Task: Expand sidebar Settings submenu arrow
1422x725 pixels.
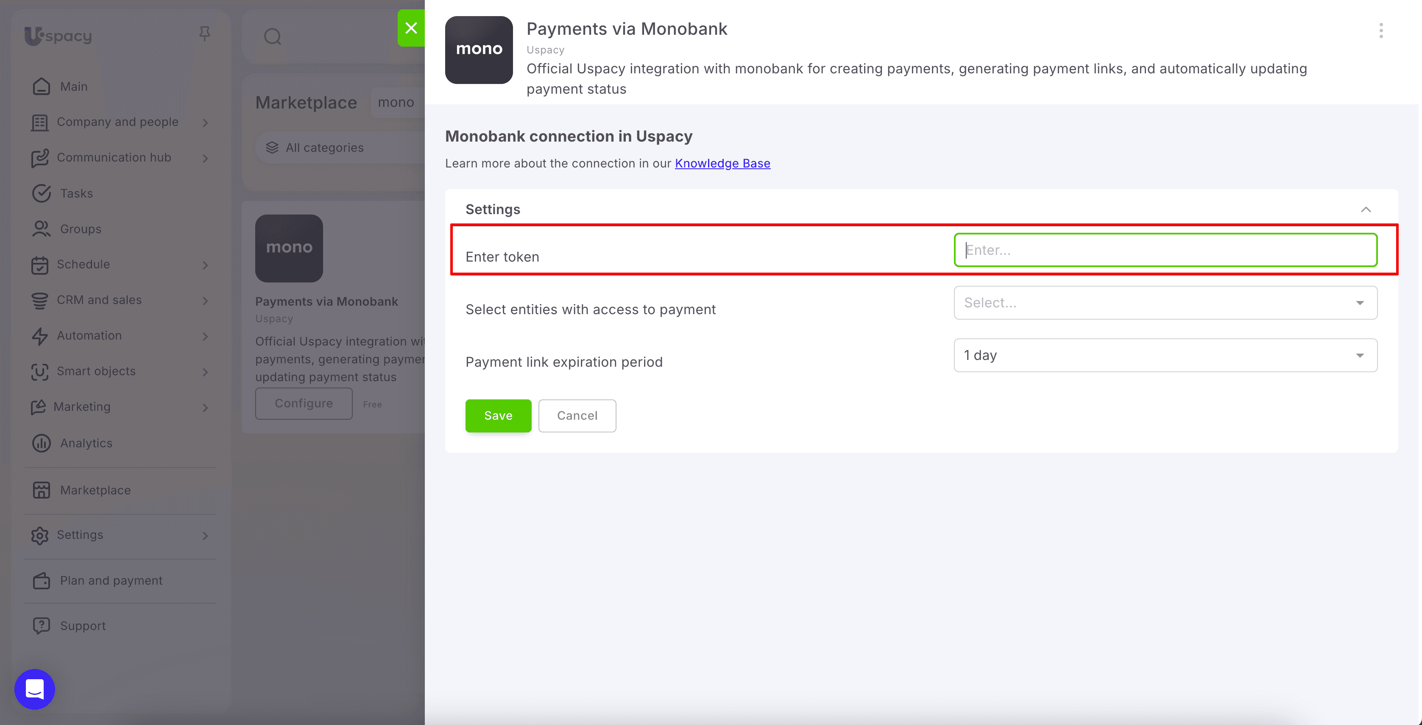Action: tap(205, 535)
